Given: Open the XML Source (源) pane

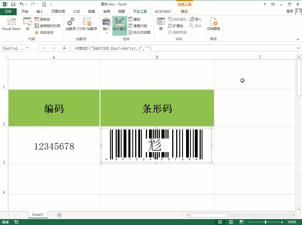Looking at the screenshot, I should pos(161,24).
